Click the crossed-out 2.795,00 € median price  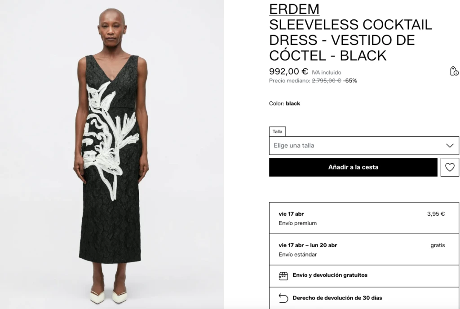point(326,81)
